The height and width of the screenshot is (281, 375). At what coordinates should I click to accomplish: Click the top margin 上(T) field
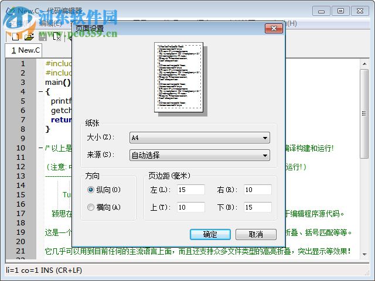[191, 207]
